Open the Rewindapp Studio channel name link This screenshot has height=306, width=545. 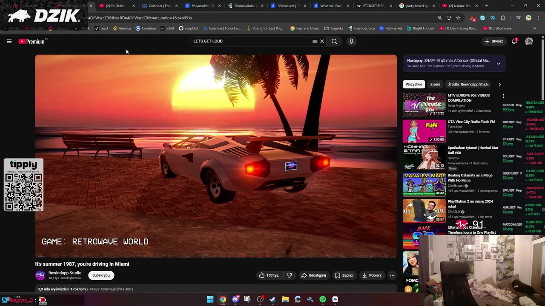(x=65, y=273)
